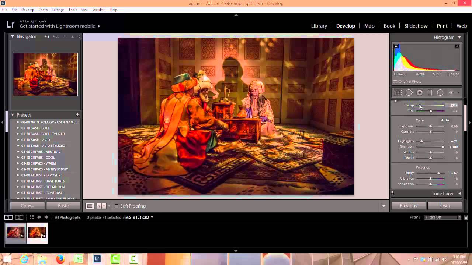Launch Firefox from the taskbar

point(60,259)
